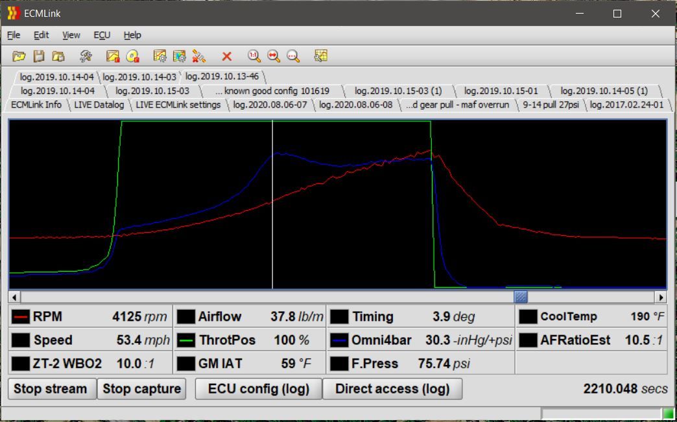This screenshot has width=677, height=422.
Task: Toggle the F.Press trace display box
Action: tap(339, 364)
